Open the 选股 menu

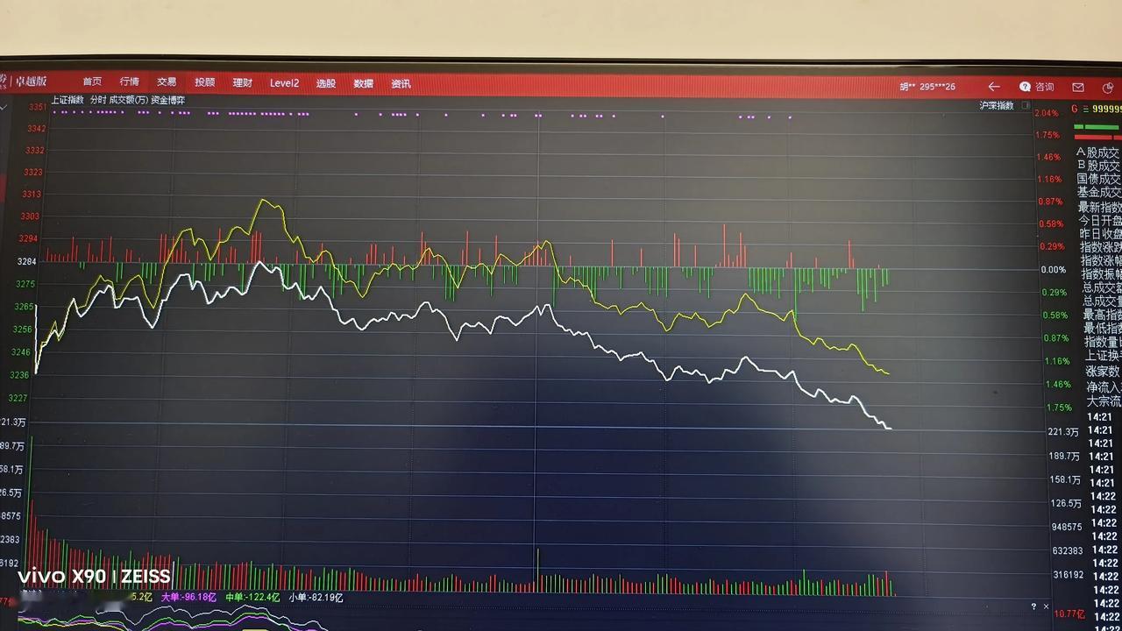[x=326, y=84]
